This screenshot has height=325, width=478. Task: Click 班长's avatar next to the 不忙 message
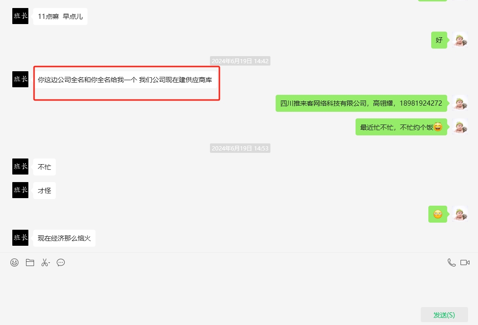20,167
